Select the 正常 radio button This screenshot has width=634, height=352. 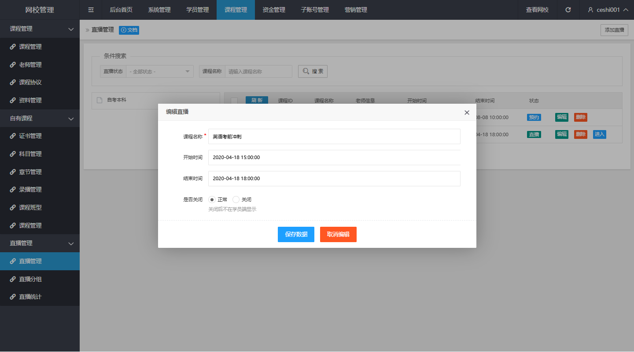[x=212, y=200]
